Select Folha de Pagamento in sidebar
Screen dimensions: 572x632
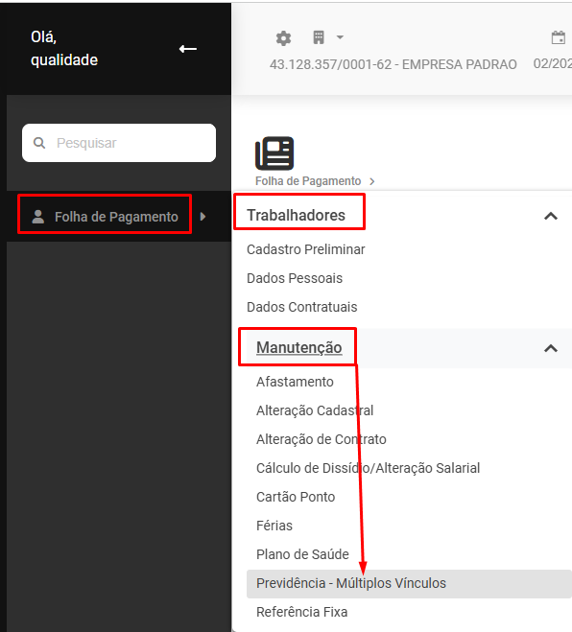click(x=105, y=217)
